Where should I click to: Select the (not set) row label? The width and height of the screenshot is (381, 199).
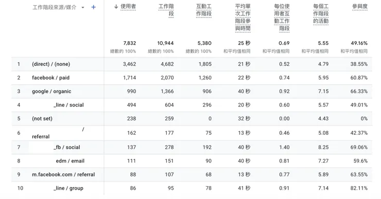tap(42, 118)
